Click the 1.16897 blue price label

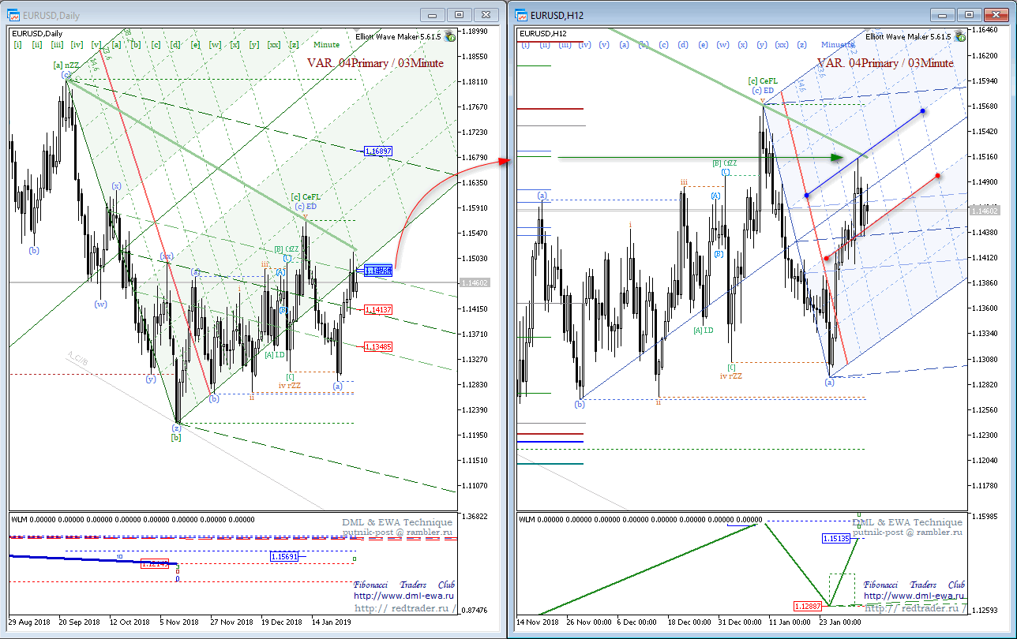[x=378, y=151]
